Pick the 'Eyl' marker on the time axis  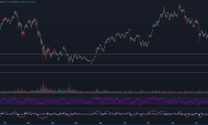point(125,123)
